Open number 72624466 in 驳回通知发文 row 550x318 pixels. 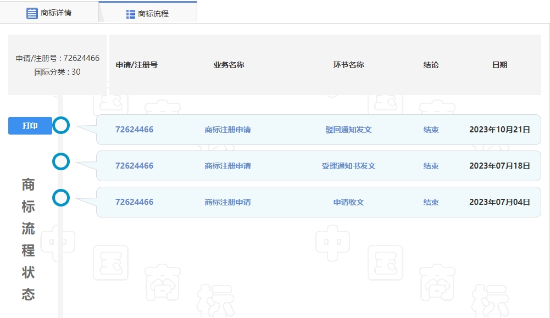[x=134, y=130]
